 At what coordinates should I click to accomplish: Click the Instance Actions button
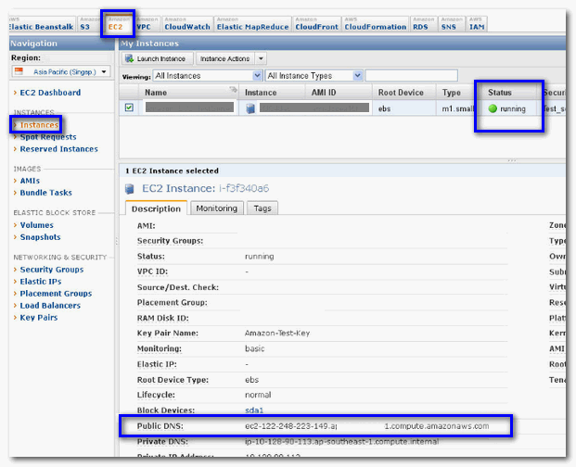tap(224, 58)
